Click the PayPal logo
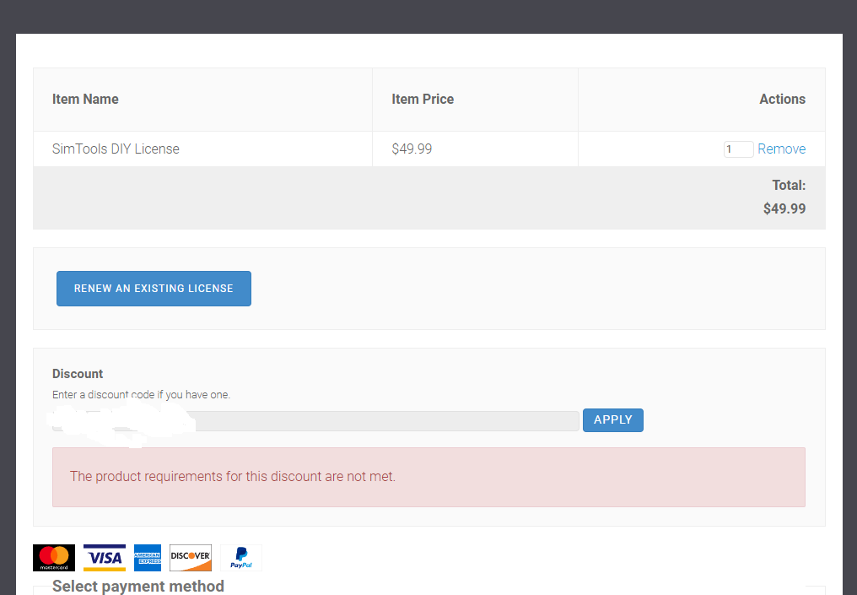This screenshot has width=857, height=595. (x=241, y=558)
